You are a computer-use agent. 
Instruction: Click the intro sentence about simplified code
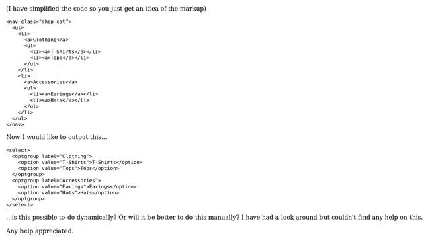click(106, 9)
